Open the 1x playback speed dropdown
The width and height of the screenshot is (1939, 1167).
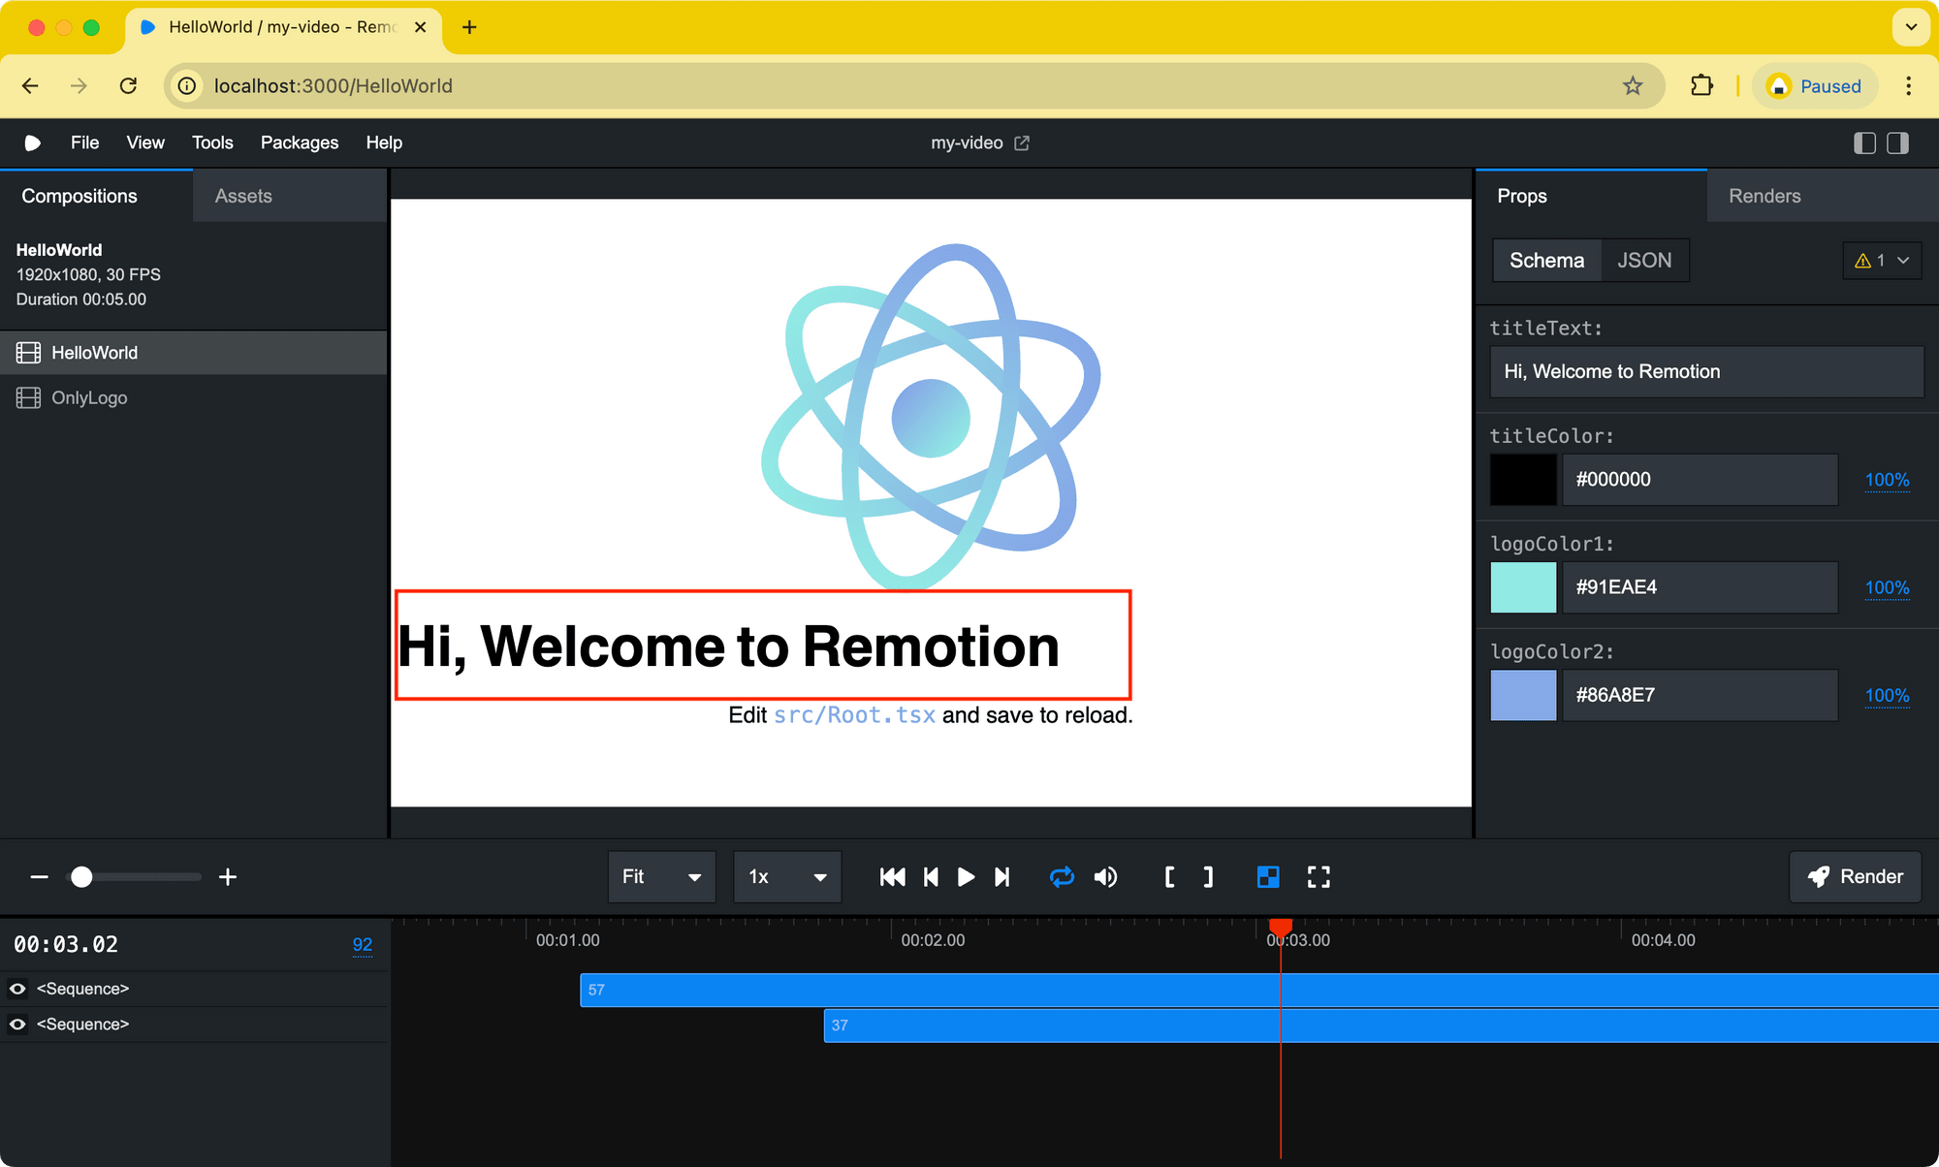(x=787, y=876)
